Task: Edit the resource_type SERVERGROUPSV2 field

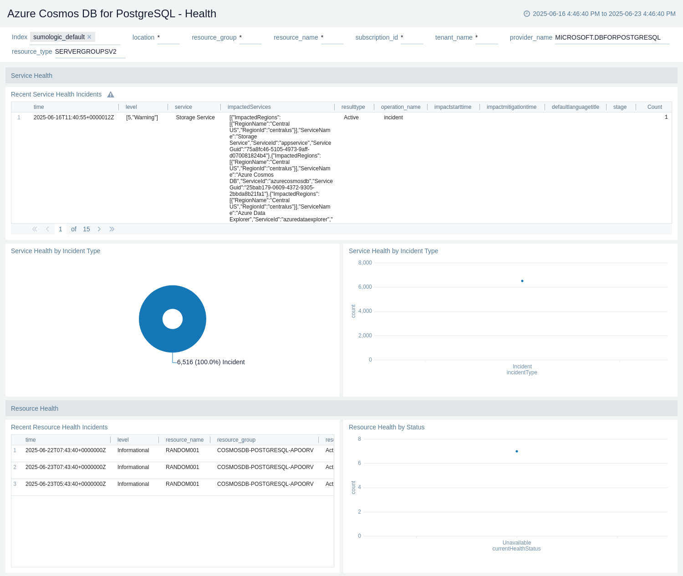Action: coord(90,51)
